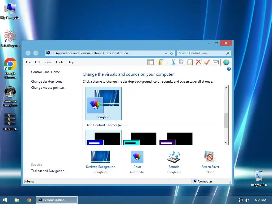272x204 pixels.
Task: Click the Copy icon in toolbar
Action: [x=182, y=62]
